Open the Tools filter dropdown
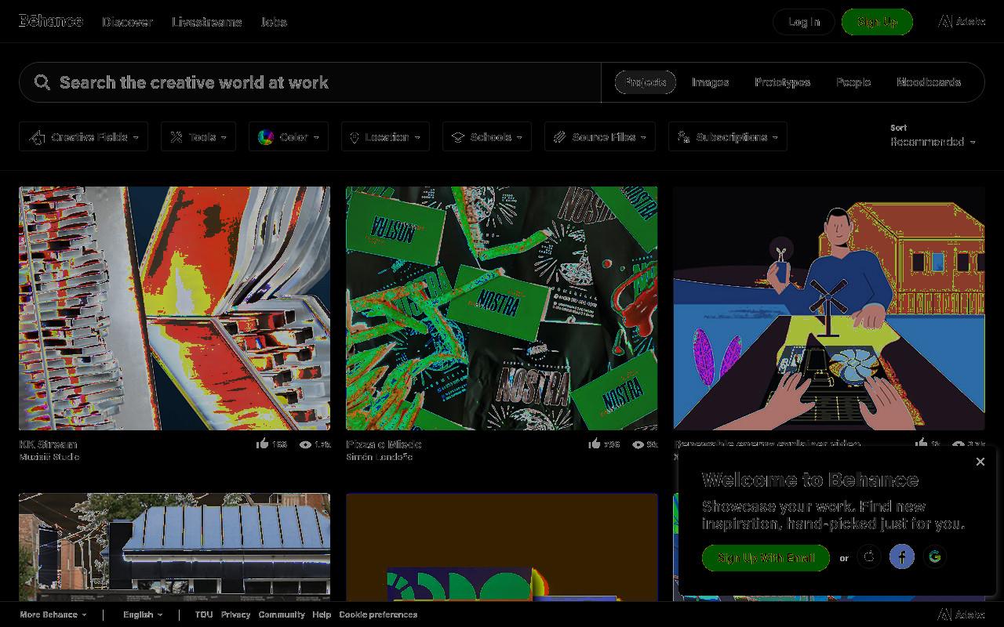 tap(198, 137)
